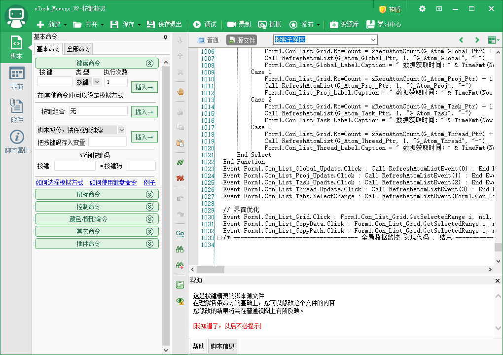Click the 打开 open file button
Image resolution: width=503 pixels, height=355 pixels.
pyautogui.click(x=85, y=24)
